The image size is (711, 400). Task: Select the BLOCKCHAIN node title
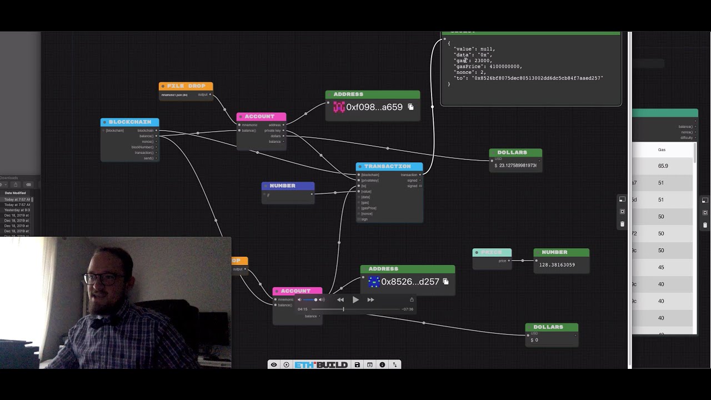(x=130, y=122)
